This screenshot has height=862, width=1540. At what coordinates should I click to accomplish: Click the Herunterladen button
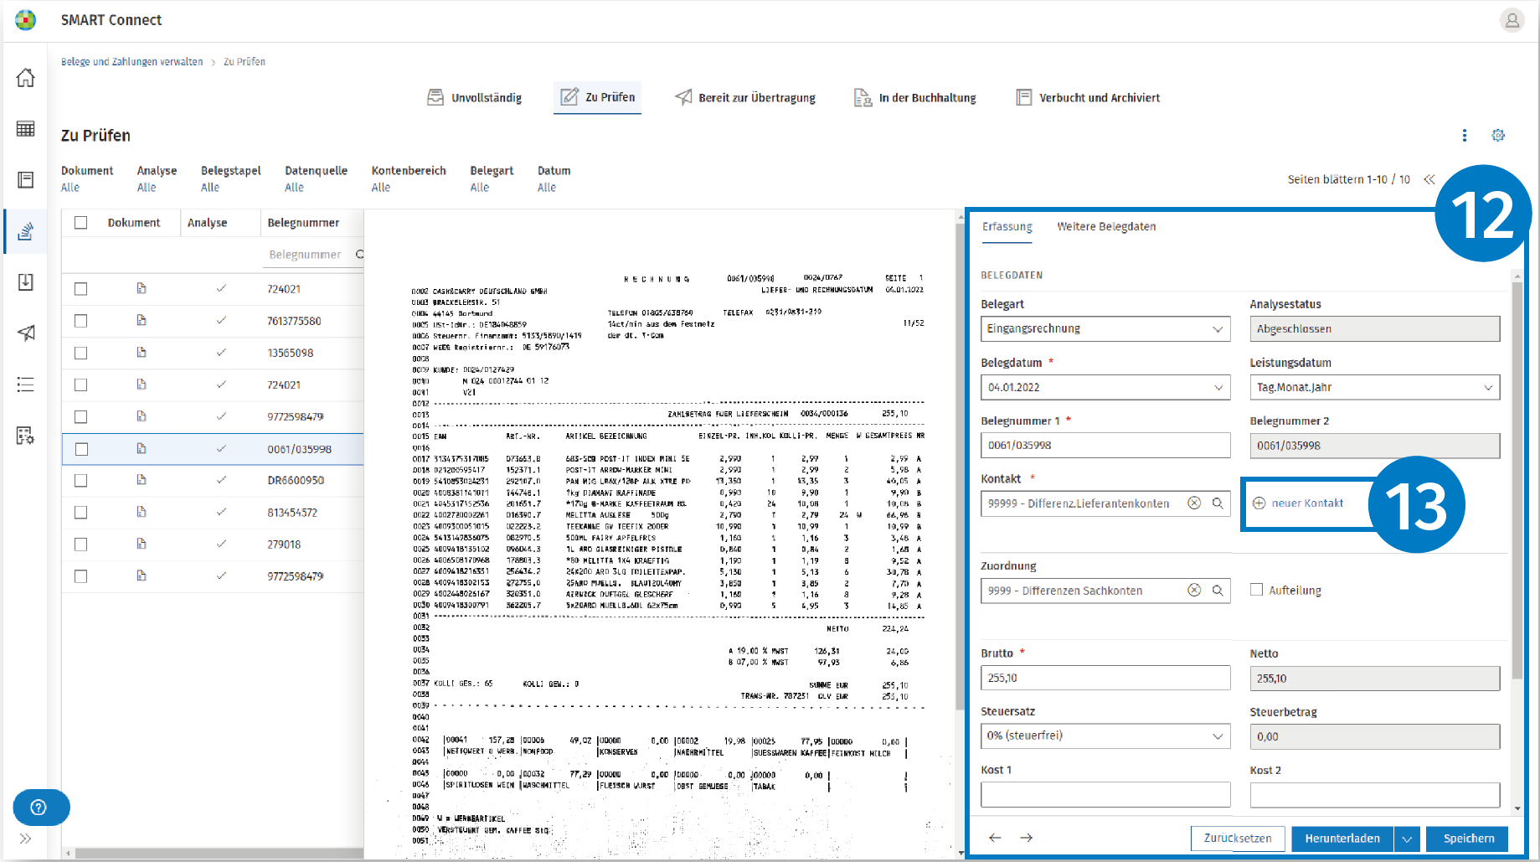[x=1342, y=839]
